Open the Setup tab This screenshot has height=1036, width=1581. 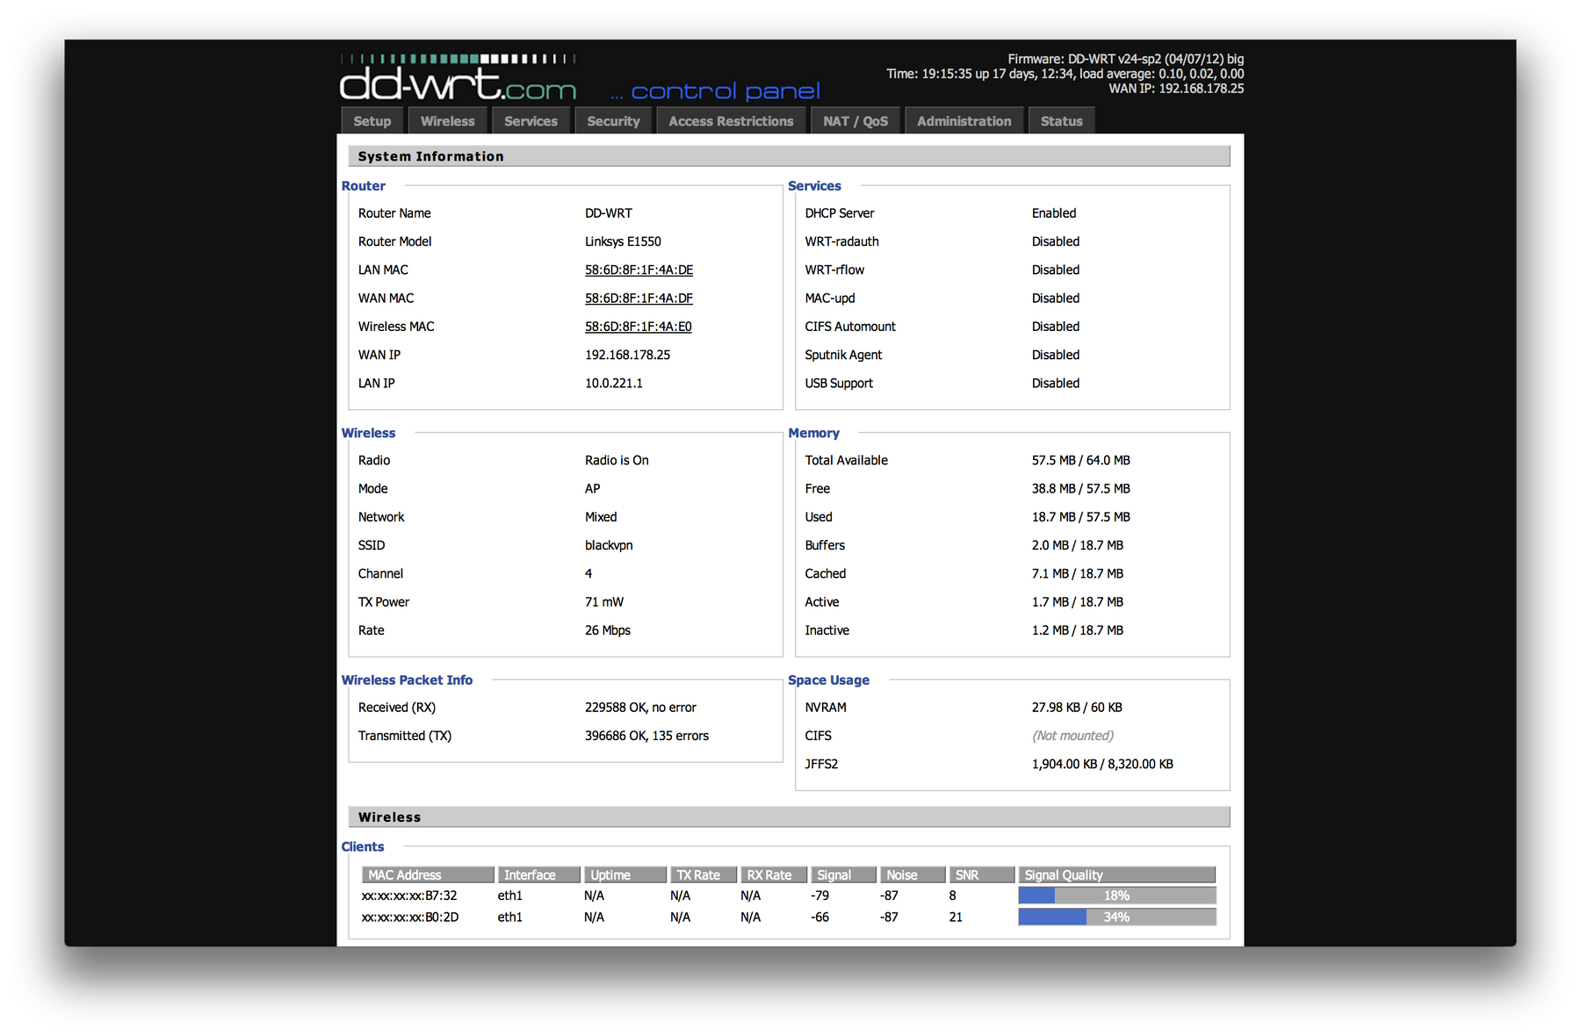pos(372,121)
